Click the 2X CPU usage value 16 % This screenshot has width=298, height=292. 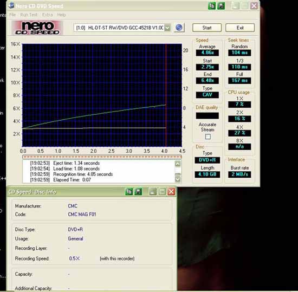click(239, 119)
